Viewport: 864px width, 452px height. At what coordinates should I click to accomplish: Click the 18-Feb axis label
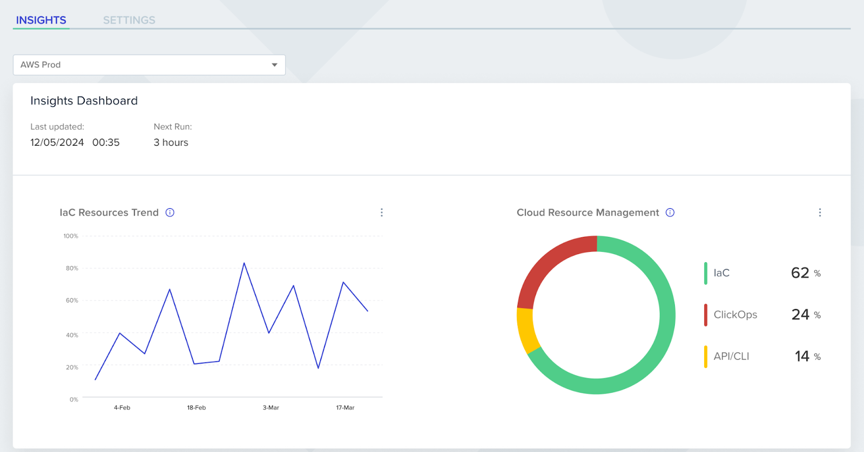[x=197, y=408]
